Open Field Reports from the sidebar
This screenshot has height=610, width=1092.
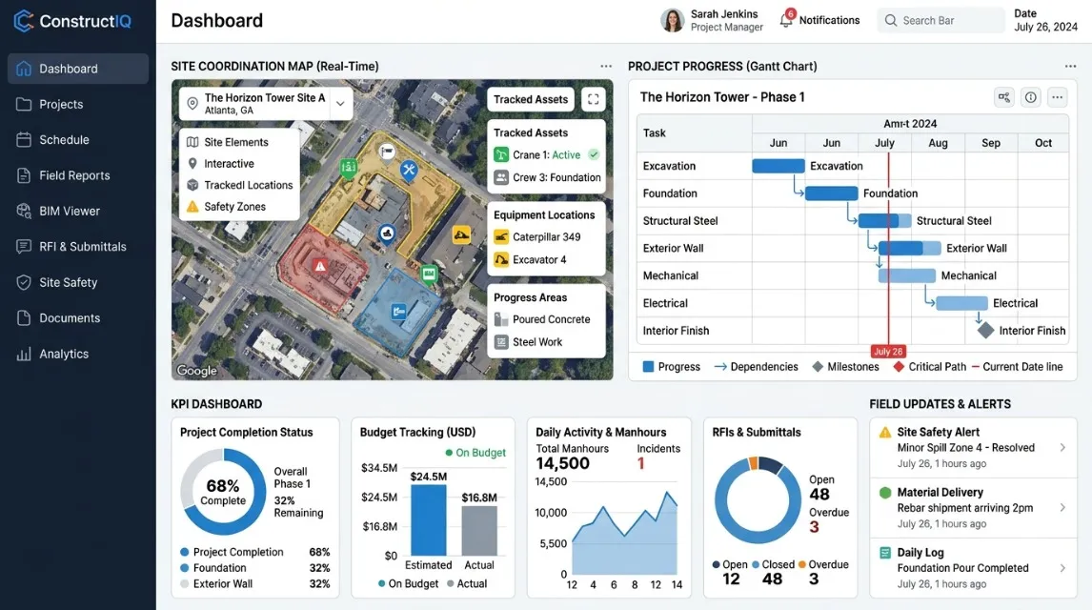pos(78,175)
